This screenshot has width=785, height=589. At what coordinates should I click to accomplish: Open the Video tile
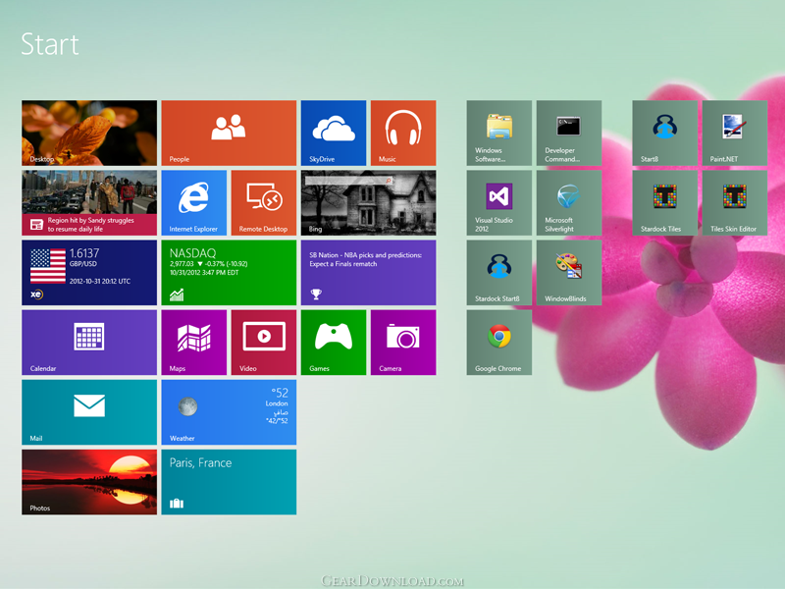[264, 343]
